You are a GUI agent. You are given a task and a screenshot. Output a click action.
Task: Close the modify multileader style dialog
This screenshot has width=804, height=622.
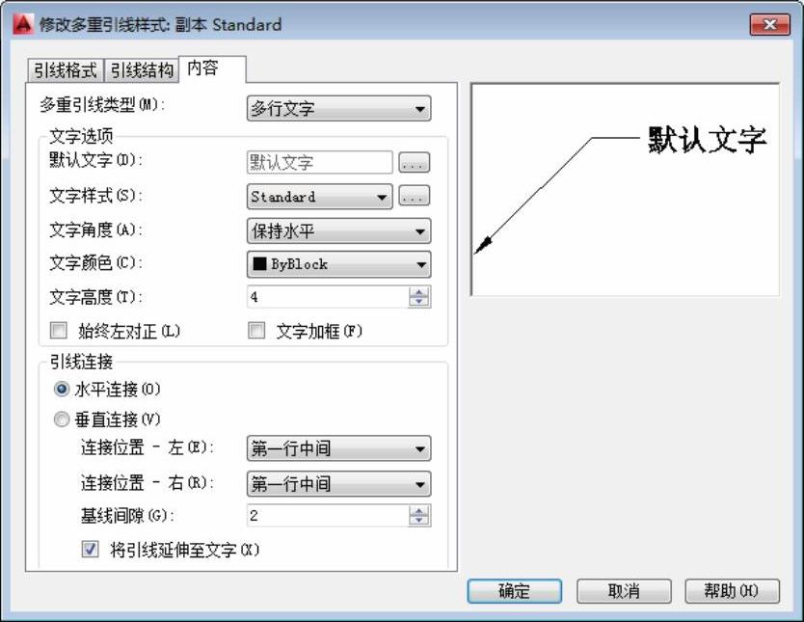(x=769, y=25)
